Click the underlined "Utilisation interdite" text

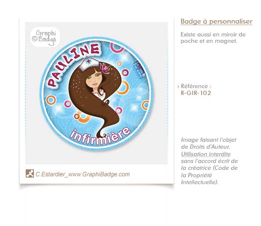[206, 154]
